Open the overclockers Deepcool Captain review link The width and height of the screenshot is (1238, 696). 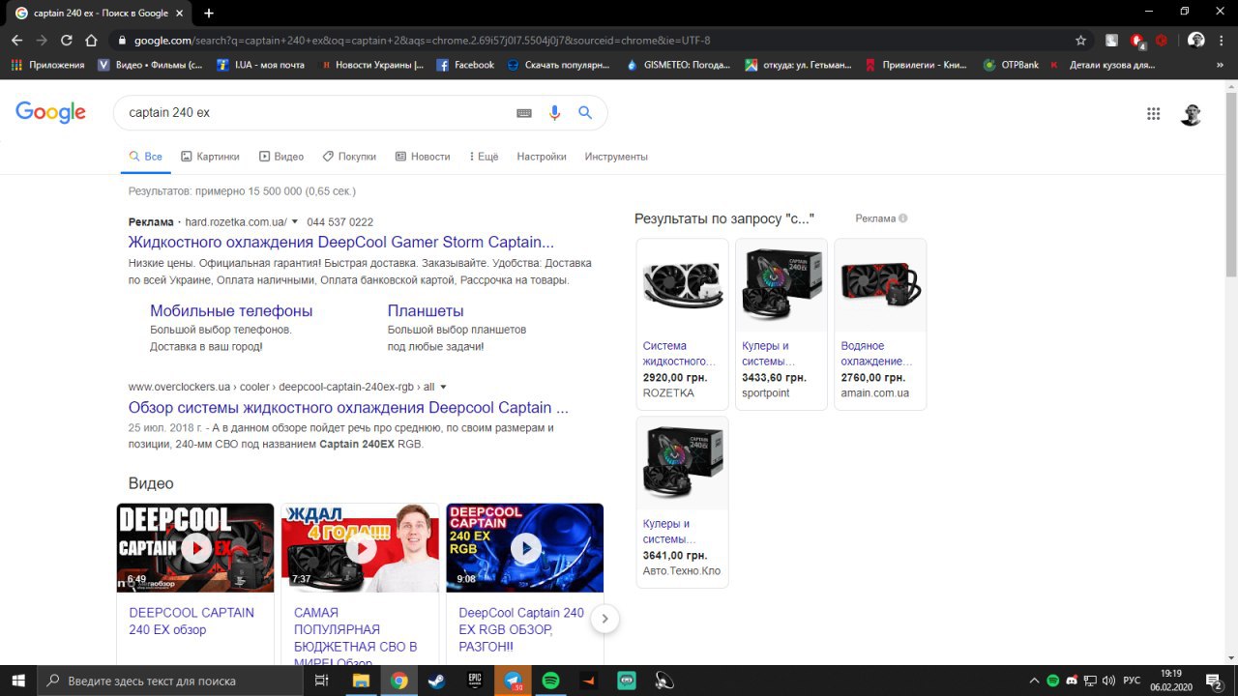pos(348,408)
